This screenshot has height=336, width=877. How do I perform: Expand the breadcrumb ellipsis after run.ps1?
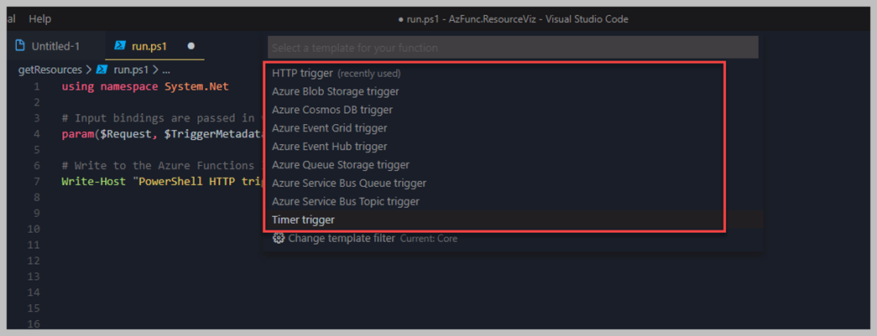(165, 70)
